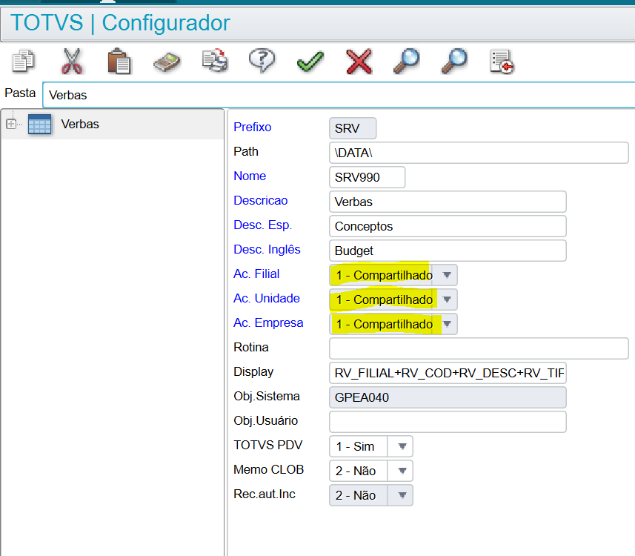Click the TOTVS | Configurador title
Viewport: 635px width, 556px height.
point(120,23)
